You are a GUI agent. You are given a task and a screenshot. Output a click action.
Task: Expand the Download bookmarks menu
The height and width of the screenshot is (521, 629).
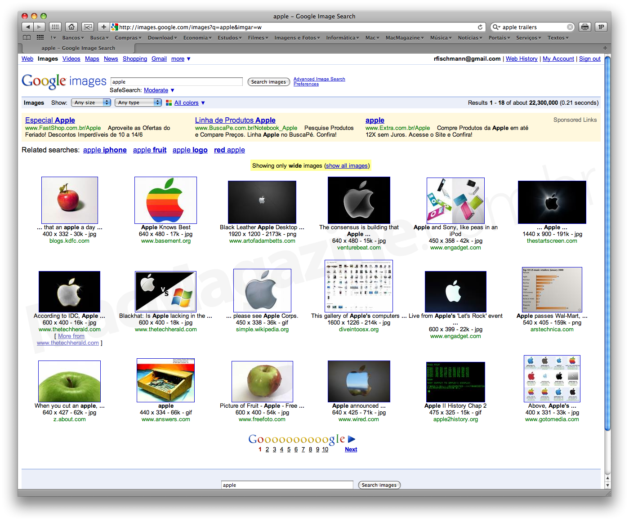[x=162, y=38]
